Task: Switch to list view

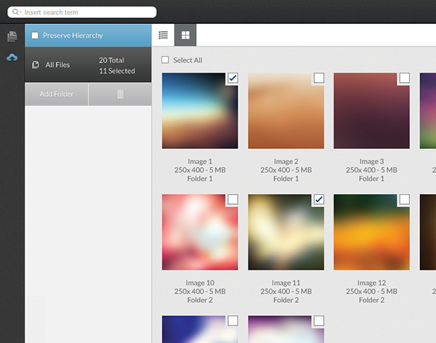Action: (x=163, y=35)
